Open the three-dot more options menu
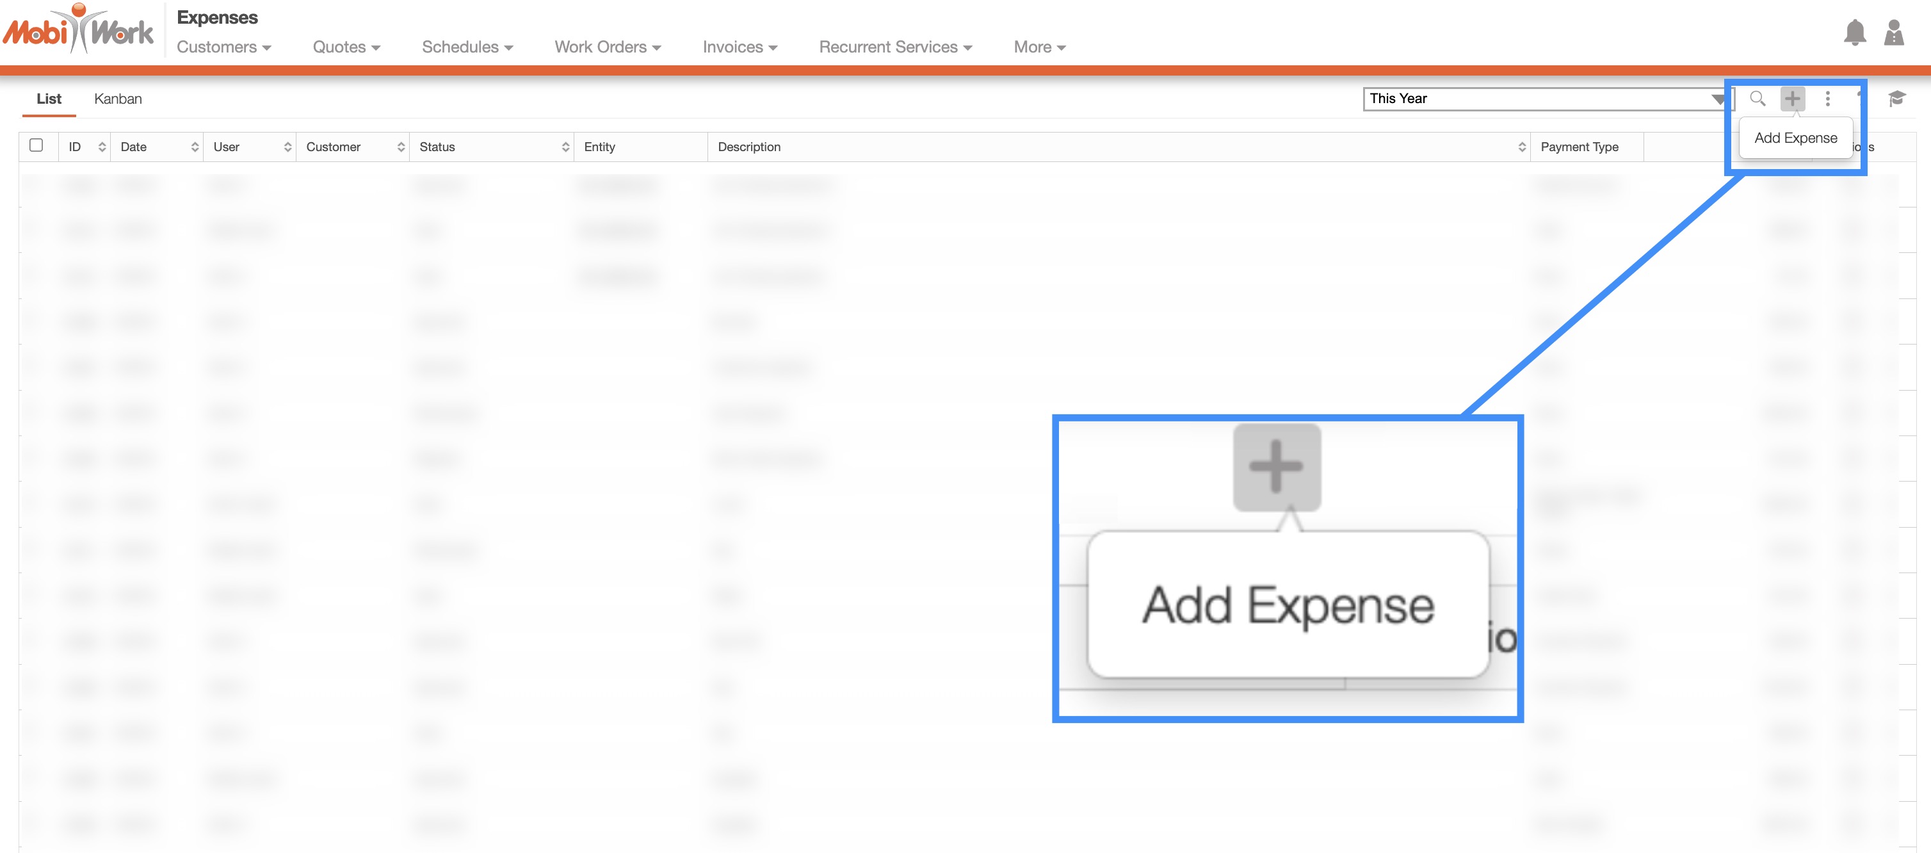The width and height of the screenshot is (1931, 853). pyautogui.click(x=1827, y=98)
